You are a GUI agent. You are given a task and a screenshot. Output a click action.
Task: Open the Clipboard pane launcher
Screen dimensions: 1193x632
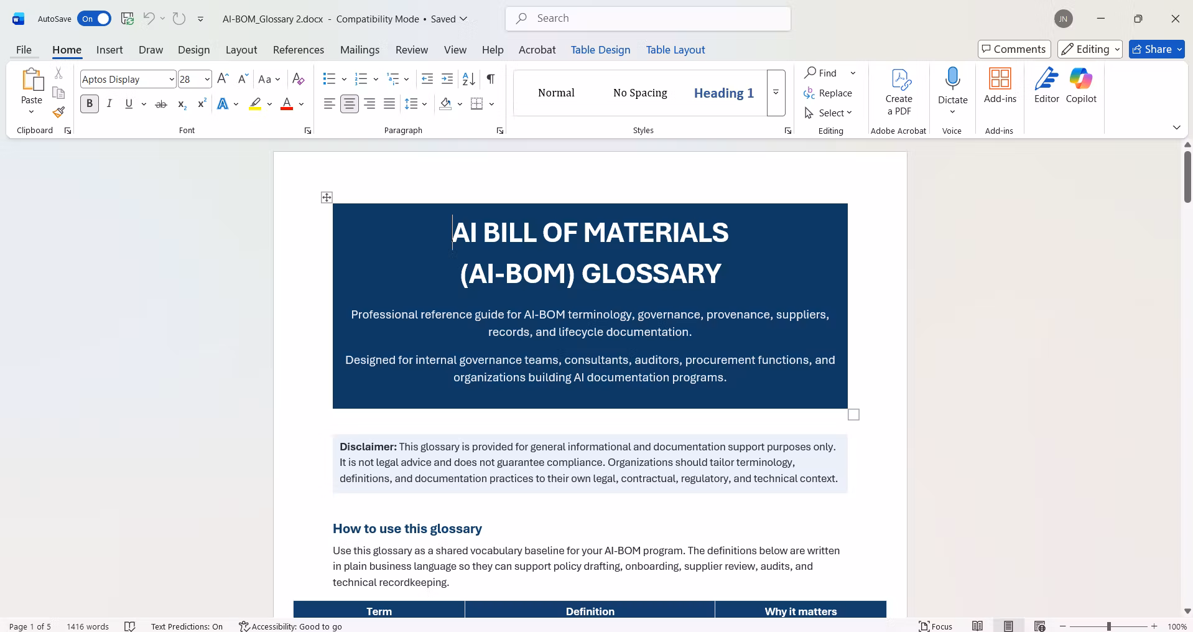tap(68, 131)
